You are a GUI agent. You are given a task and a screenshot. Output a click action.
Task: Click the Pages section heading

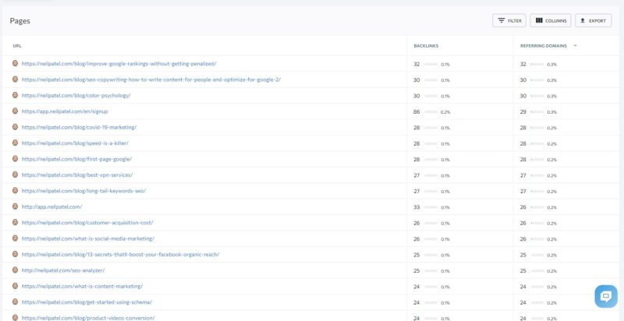coord(20,21)
